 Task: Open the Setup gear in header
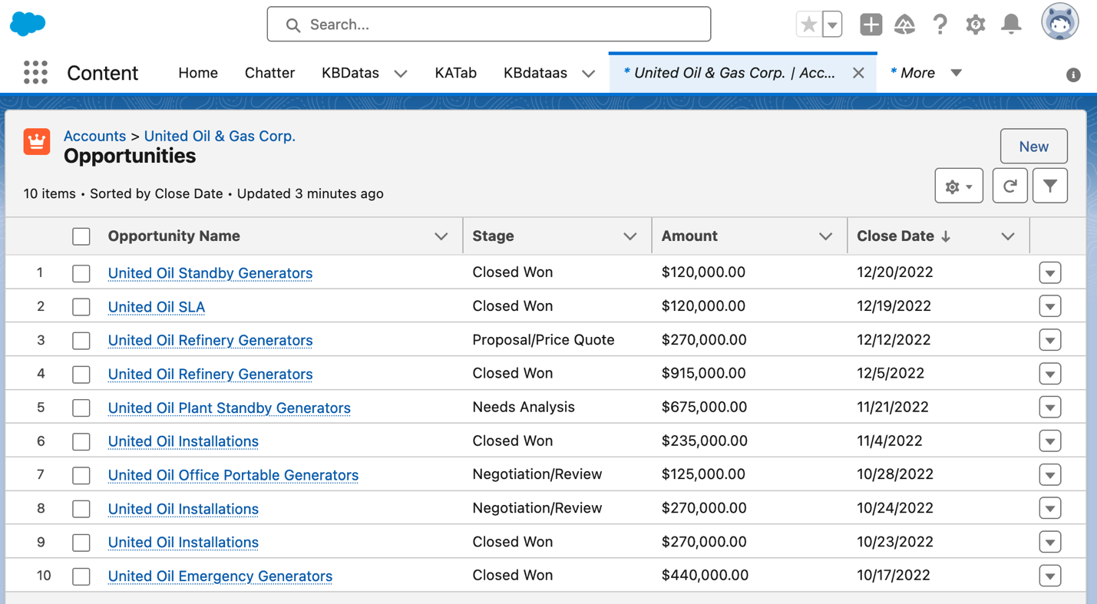pyautogui.click(x=975, y=25)
